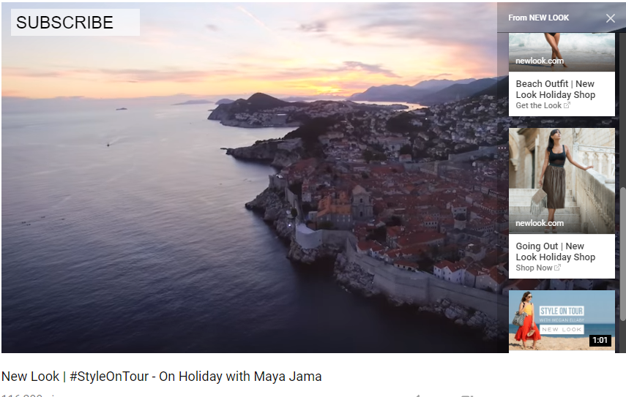Follow the Get the Look link

point(539,105)
